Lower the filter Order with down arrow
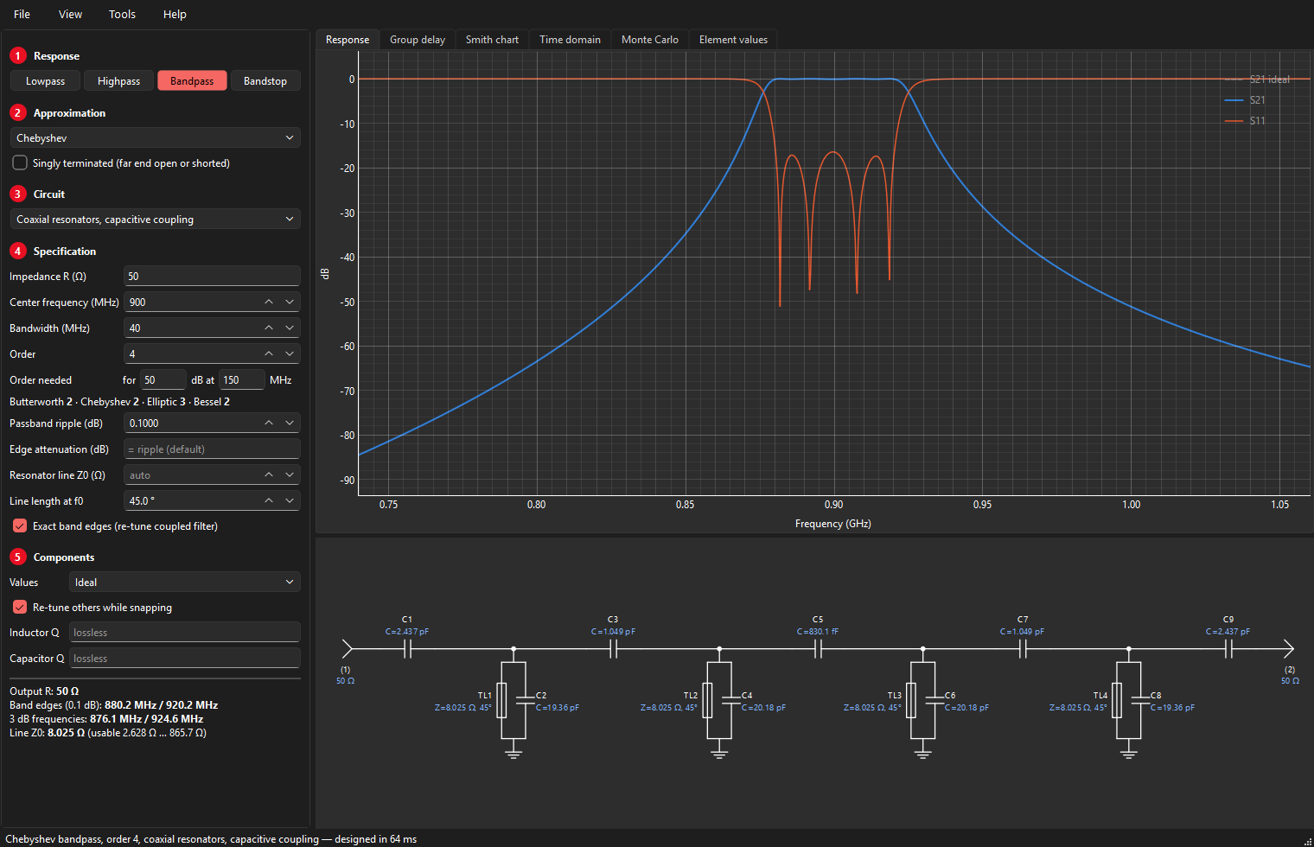 (290, 353)
